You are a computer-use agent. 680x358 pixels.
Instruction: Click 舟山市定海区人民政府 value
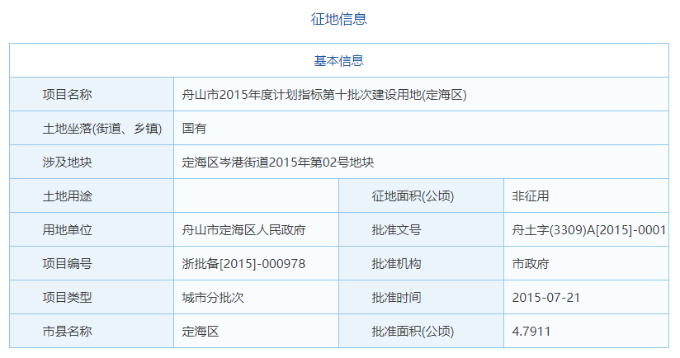(243, 229)
